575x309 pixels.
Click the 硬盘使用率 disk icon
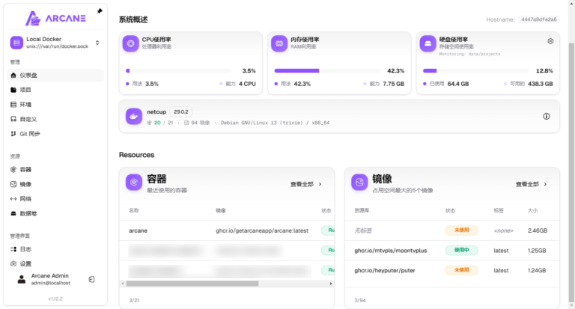click(428, 43)
